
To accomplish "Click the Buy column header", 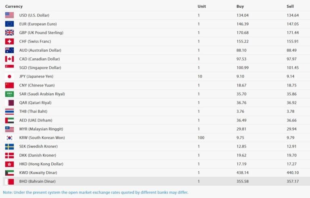I will click(x=240, y=6).
